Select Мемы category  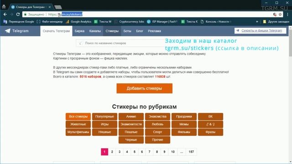point(184,124)
